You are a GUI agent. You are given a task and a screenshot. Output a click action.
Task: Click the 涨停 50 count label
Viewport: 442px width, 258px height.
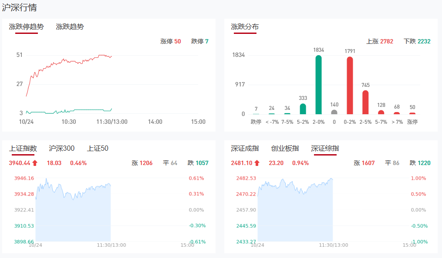click(x=171, y=41)
